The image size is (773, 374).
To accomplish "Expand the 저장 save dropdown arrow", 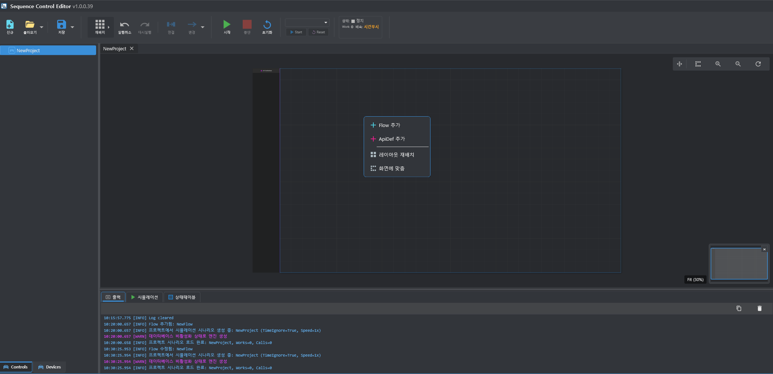I will tap(72, 27).
